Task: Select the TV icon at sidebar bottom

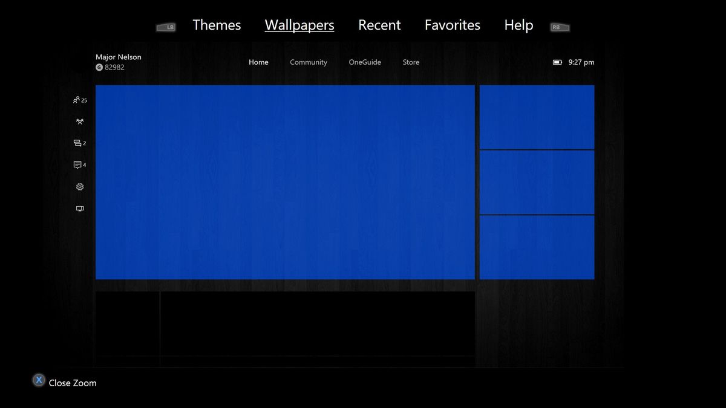Action: pos(79,208)
